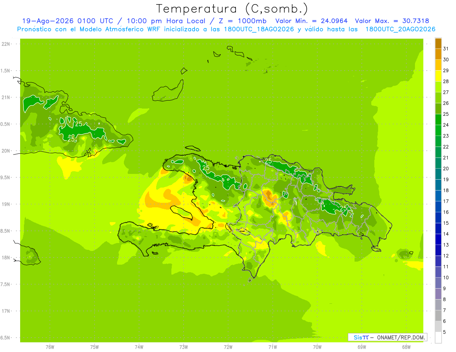Image resolution: width=456 pixels, height=352 pixels.
Task: Click the legend scale value "21"
Action: click(446, 158)
